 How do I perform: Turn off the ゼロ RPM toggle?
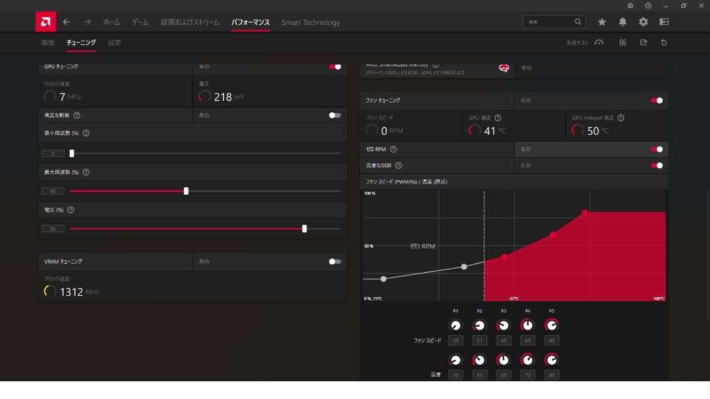(x=656, y=149)
